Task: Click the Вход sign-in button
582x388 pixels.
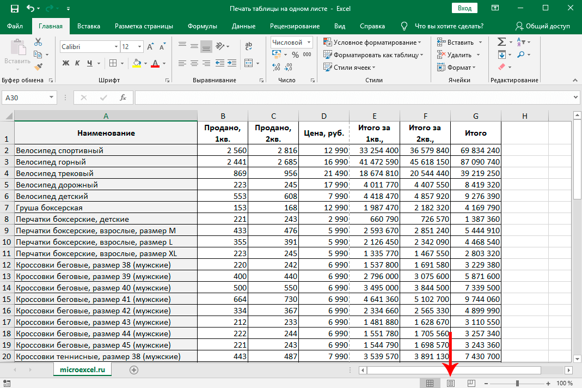Action: pyautogui.click(x=464, y=8)
